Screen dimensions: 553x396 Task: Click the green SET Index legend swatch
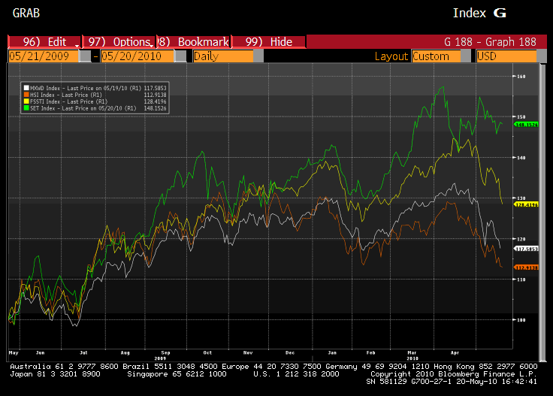[x=26, y=108]
